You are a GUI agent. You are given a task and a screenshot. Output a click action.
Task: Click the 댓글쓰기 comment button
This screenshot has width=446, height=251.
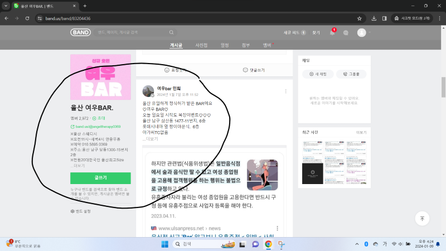(254, 70)
